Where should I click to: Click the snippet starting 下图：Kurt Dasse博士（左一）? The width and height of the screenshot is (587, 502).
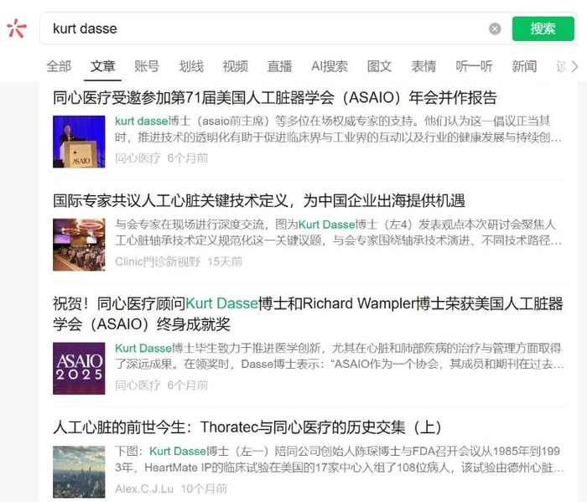pos(339,459)
